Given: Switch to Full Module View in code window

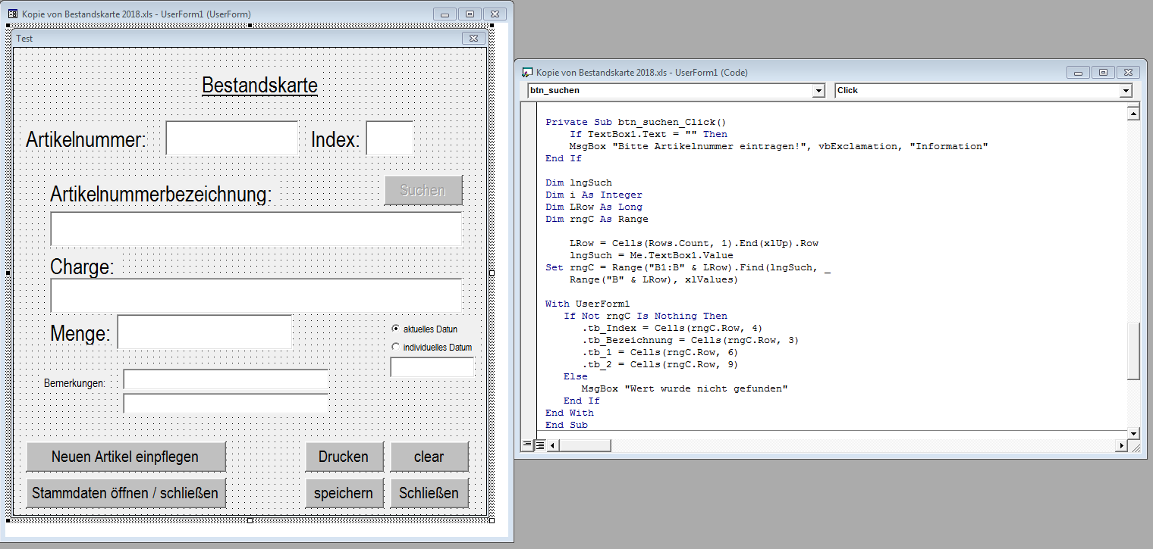Looking at the screenshot, I should tap(540, 445).
